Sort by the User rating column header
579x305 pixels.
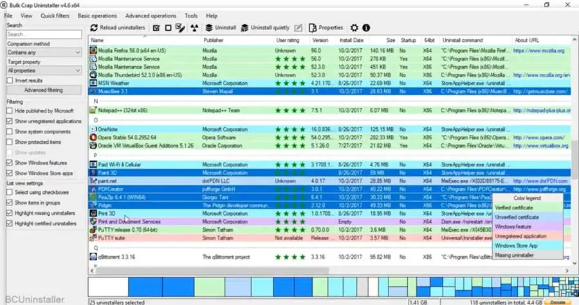[292, 40]
